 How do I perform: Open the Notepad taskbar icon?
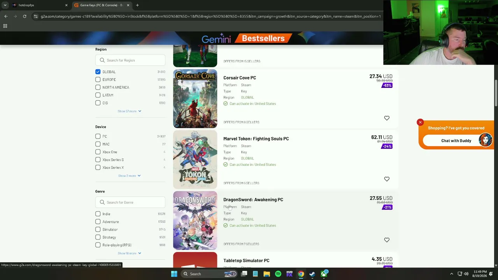(255, 274)
